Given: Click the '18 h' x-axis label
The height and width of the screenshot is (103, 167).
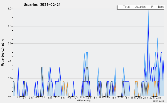Looking at the screenshot, I should (127, 97).
